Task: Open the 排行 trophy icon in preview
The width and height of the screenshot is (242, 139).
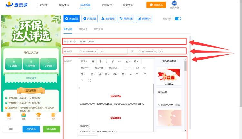Action: (x=38, y=116)
